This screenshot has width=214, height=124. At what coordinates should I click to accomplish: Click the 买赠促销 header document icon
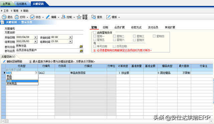2,22
